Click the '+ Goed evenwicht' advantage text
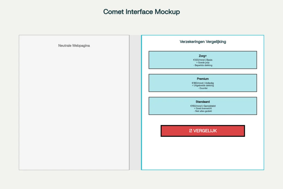This screenshot has height=189, width=283. 203,108
